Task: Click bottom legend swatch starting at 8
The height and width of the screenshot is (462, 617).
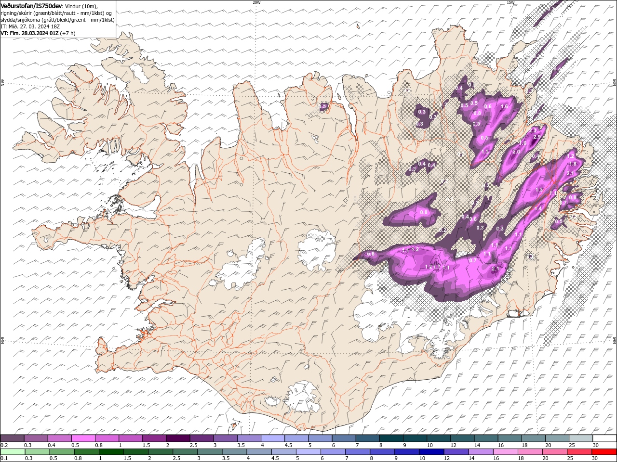Action: pos(382,452)
